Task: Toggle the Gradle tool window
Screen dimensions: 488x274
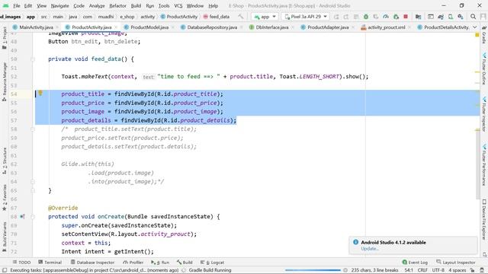Action: click(484, 35)
